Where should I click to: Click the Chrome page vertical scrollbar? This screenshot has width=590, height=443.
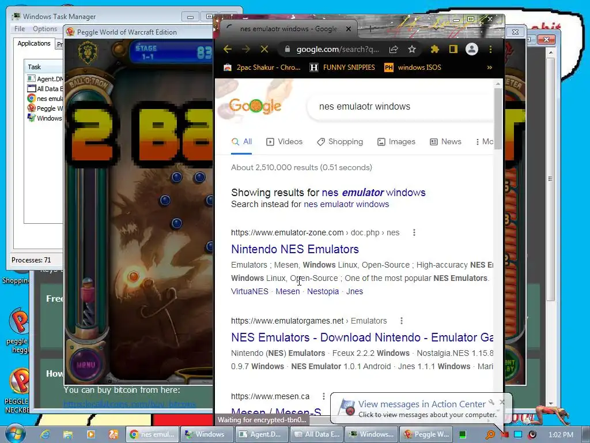point(498,119)
